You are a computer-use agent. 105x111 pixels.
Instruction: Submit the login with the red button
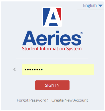pos(52,85)
